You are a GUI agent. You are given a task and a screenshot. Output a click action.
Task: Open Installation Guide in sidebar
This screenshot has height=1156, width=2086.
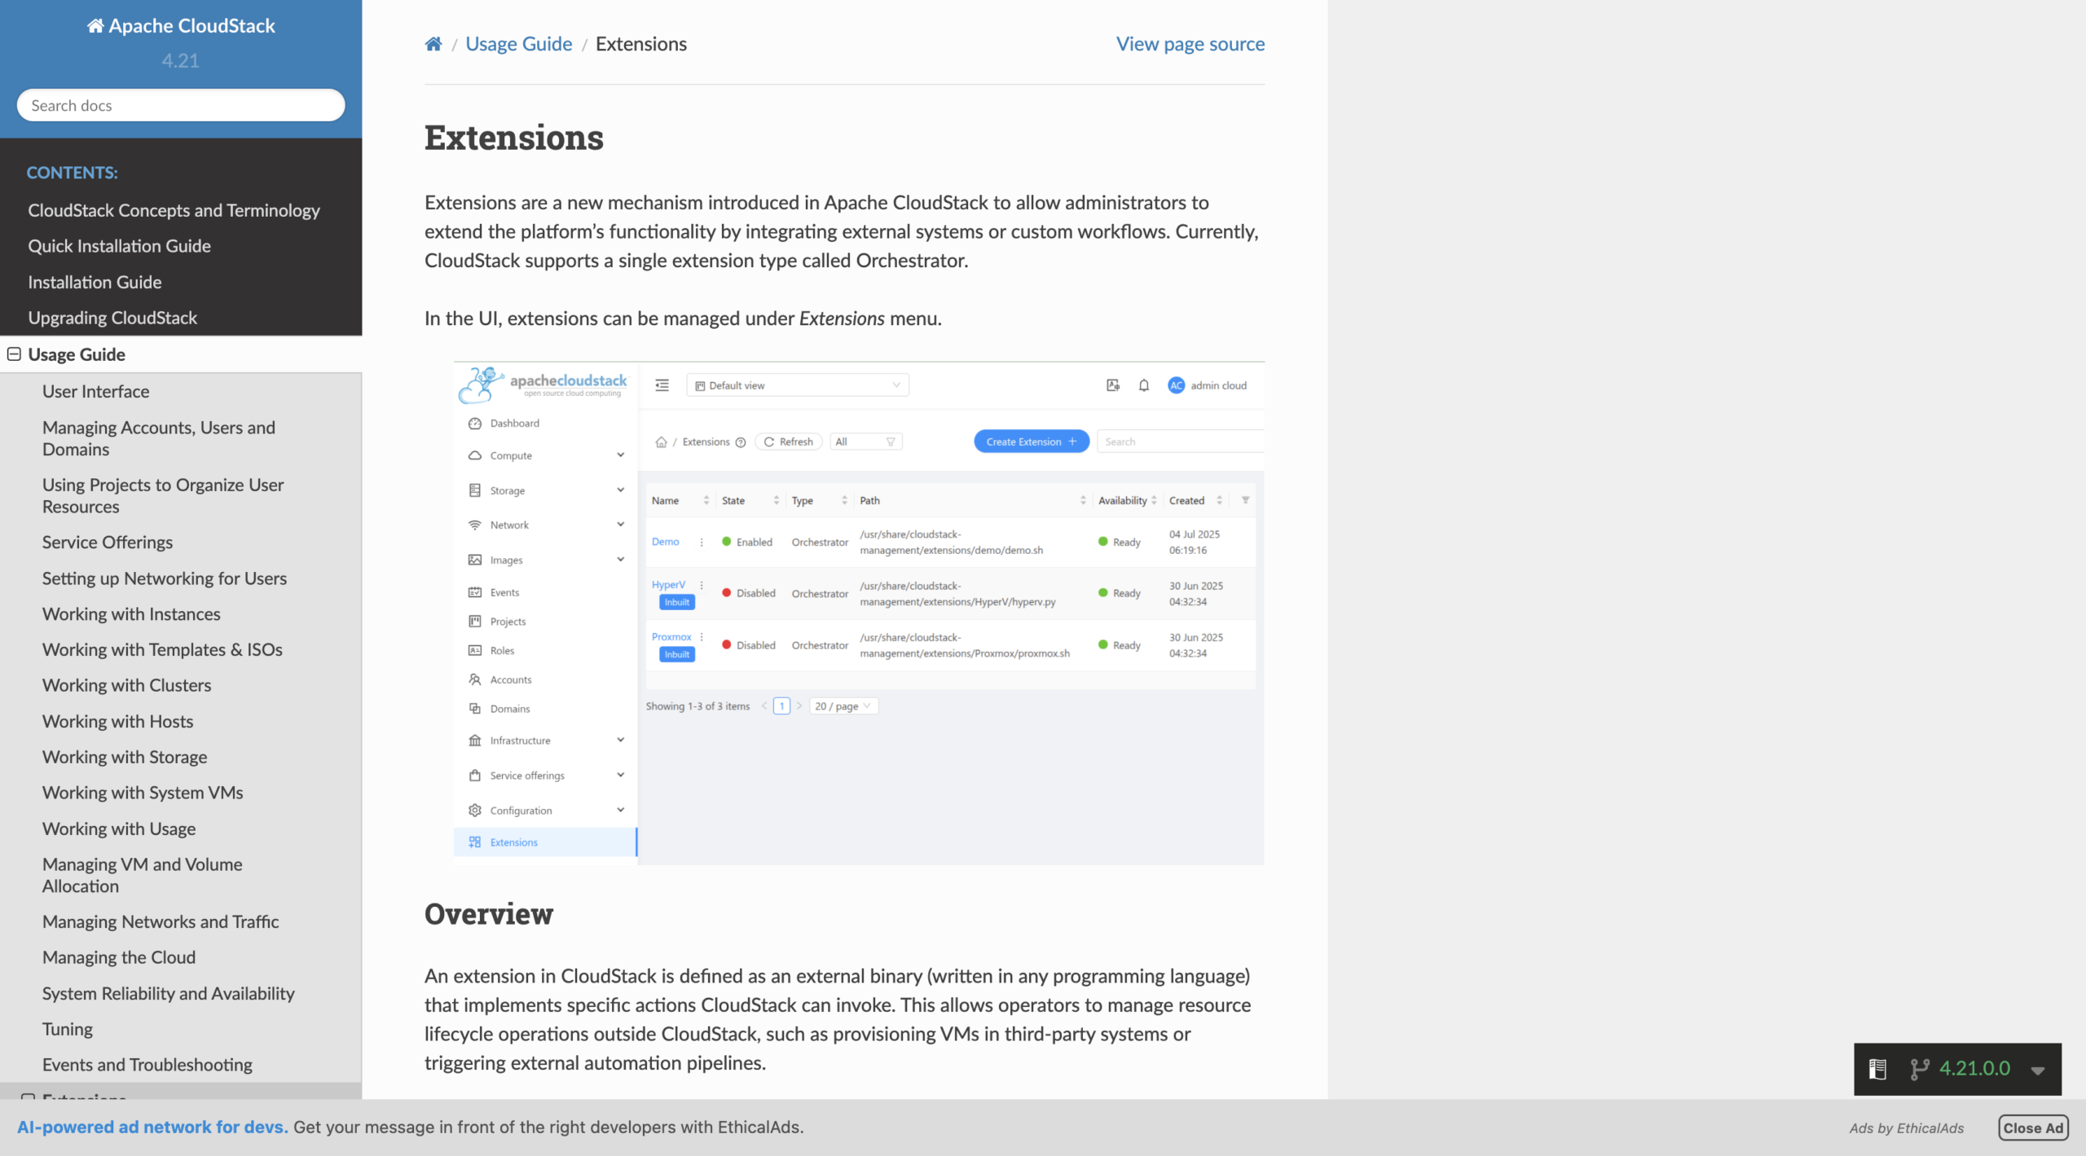pyautogui.click(x=95, y=282)
